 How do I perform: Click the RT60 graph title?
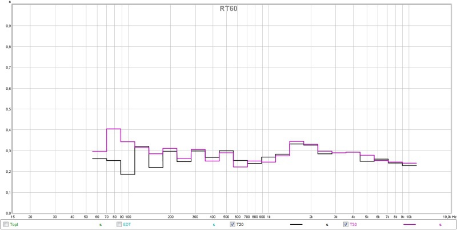(x=228, y=9)
